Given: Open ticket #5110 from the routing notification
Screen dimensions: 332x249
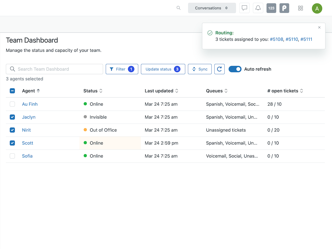Looking at the screenshot, I should pos(291,39).
